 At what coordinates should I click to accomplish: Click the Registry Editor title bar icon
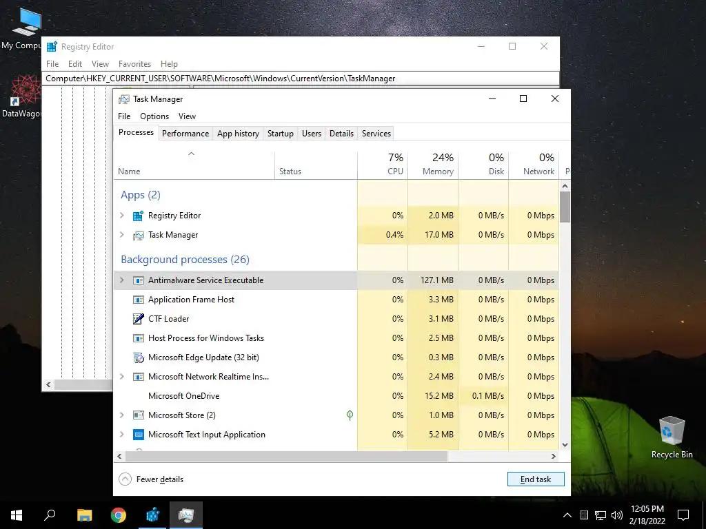(x=52, y=47)
